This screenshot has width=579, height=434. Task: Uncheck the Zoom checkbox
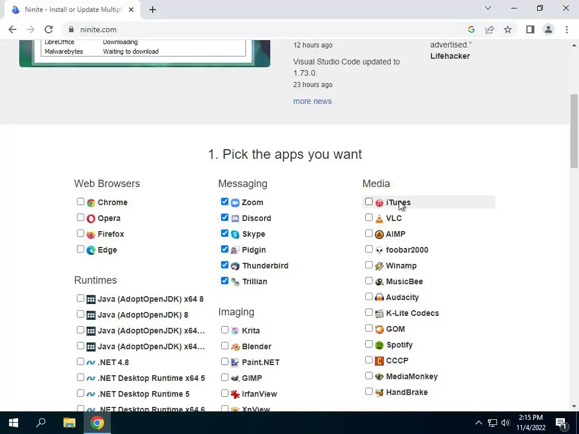224,202
